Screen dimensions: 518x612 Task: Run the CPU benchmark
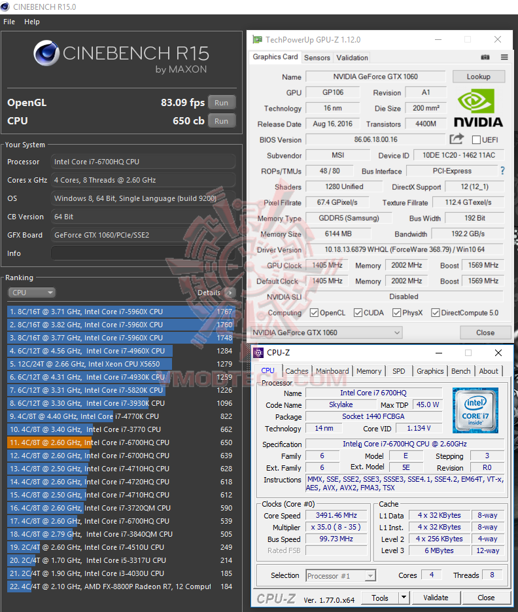222,121
